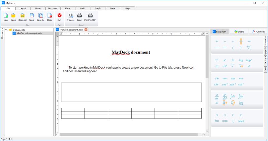The height and width of the screenshot is (141, 268).
Task: Click the first cell of the table
Action: tap(73, 110)
